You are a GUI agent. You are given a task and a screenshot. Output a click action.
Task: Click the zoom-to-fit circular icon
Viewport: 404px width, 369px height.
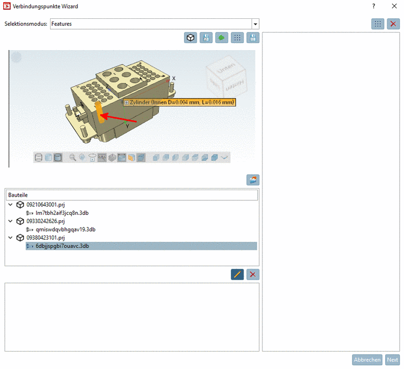pyautogui.click(x=82, y=157)
